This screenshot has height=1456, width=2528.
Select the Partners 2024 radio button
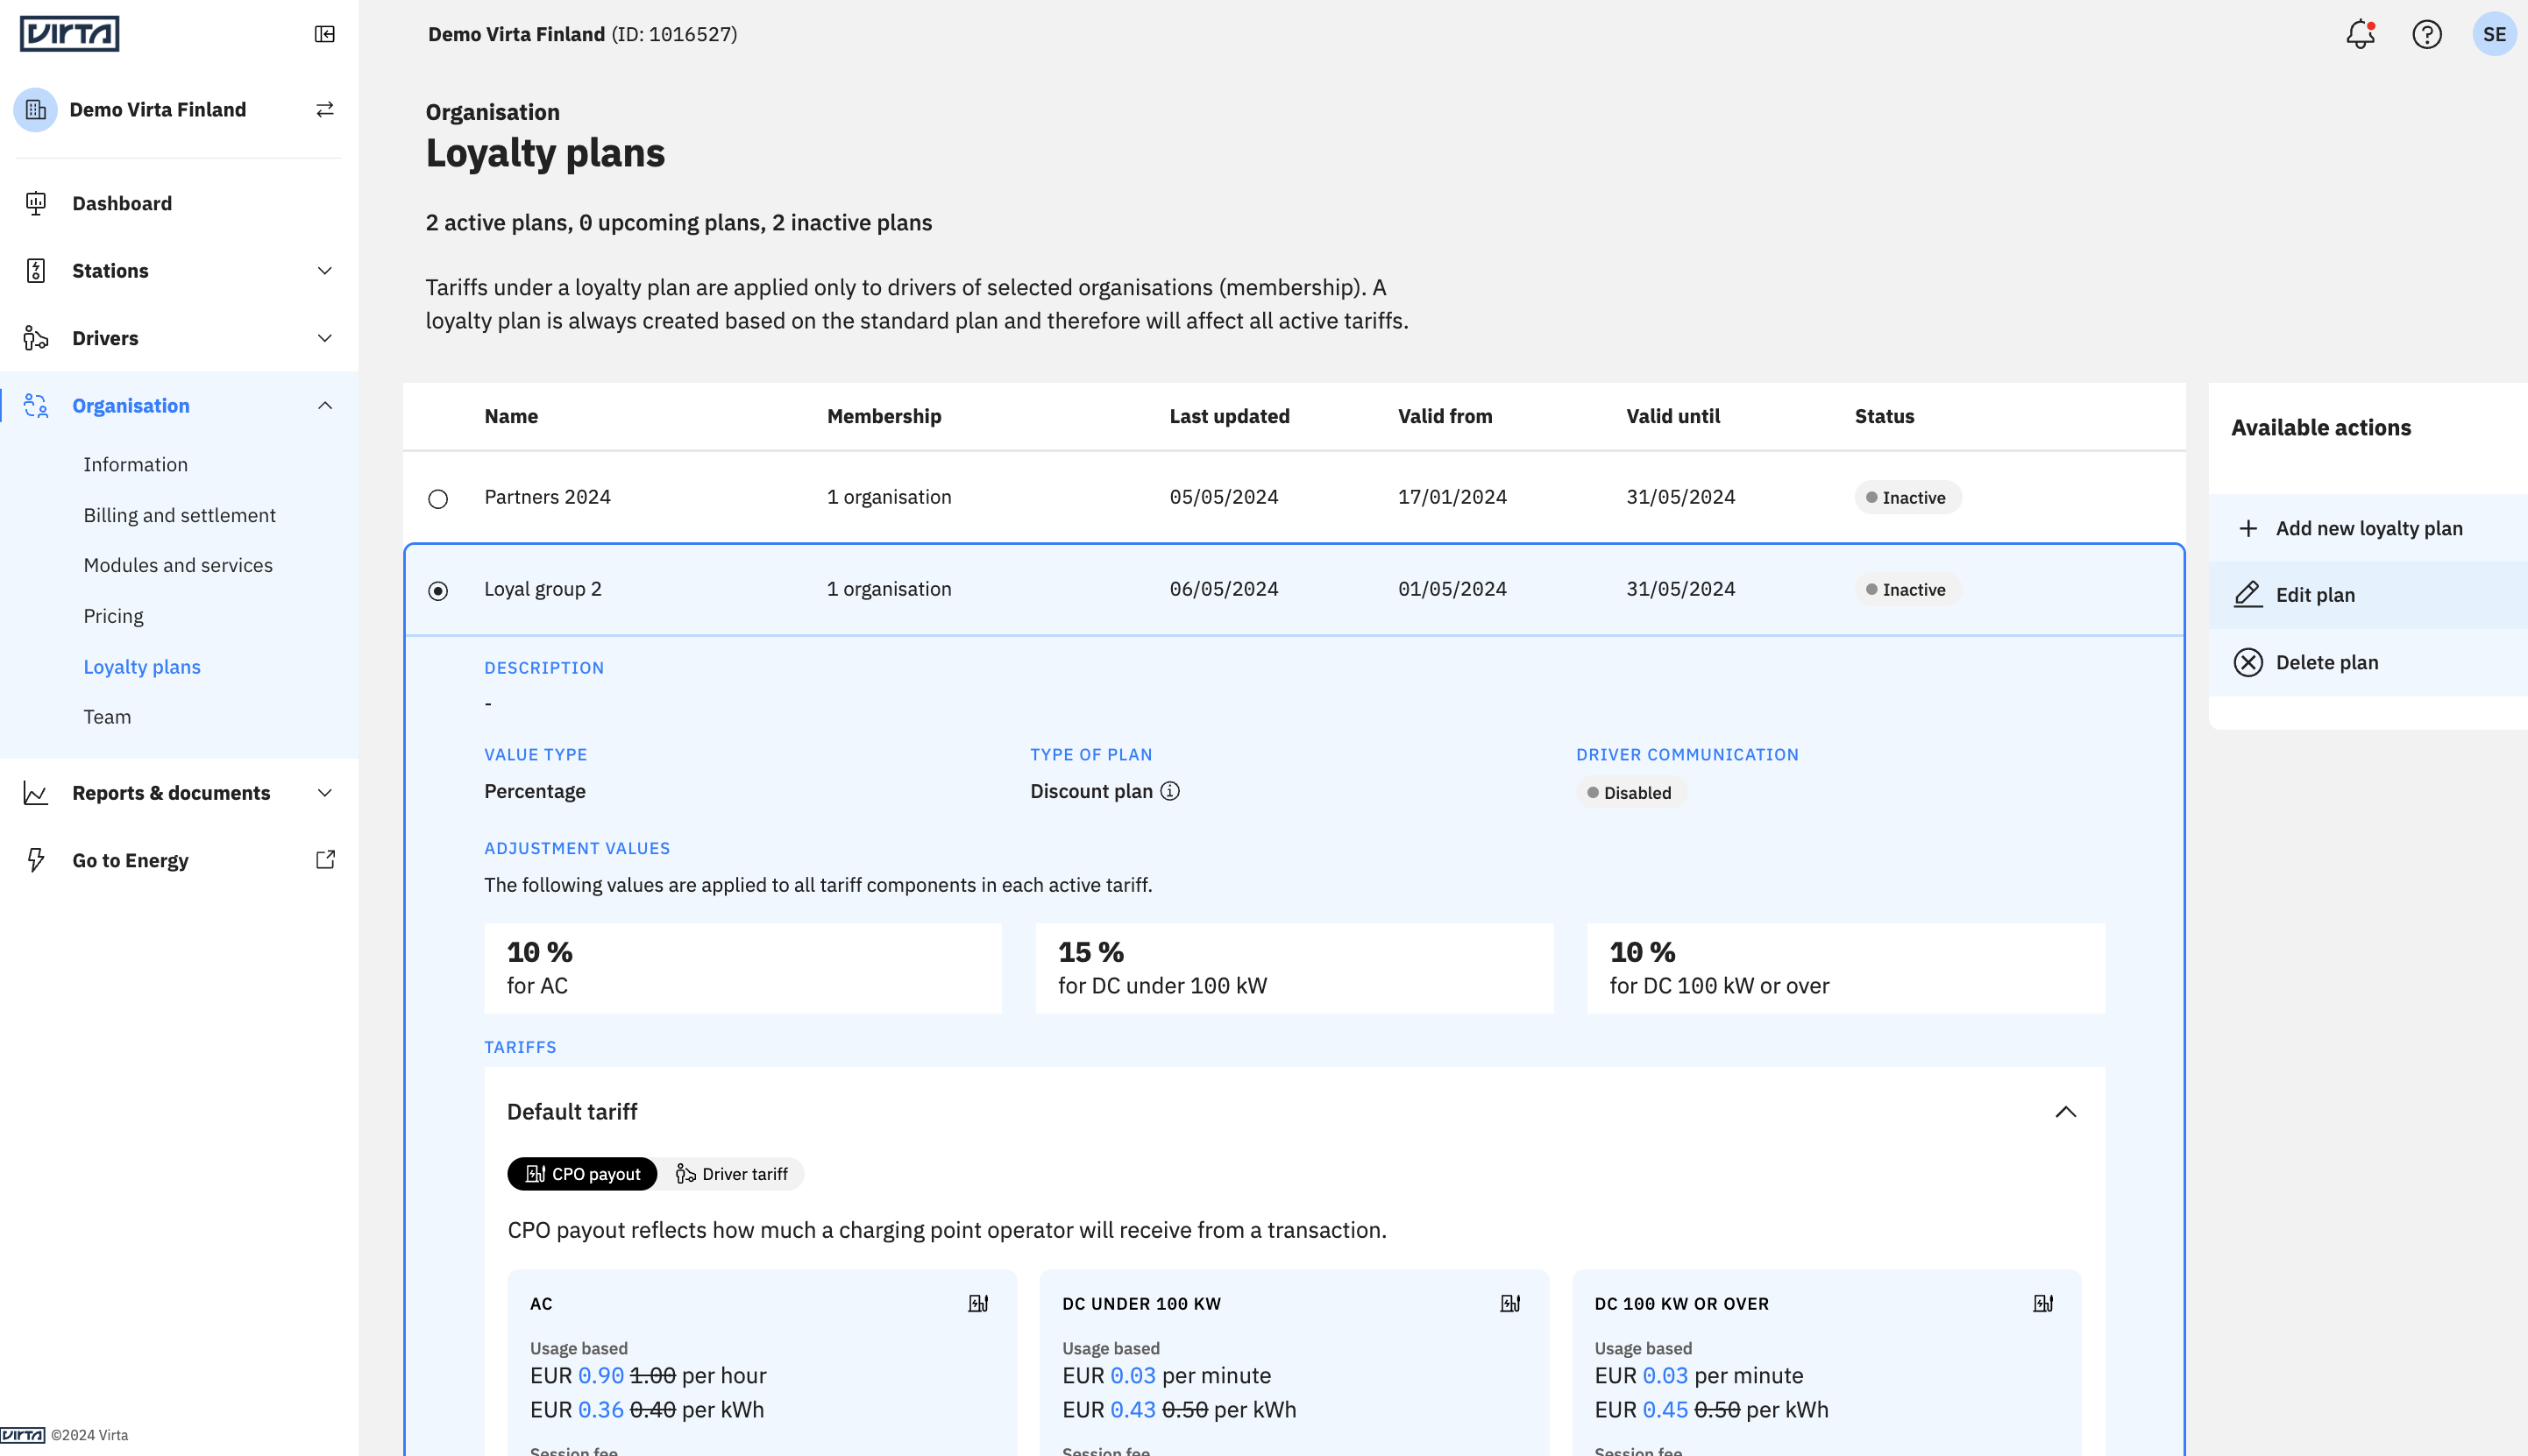coord(438,498)
